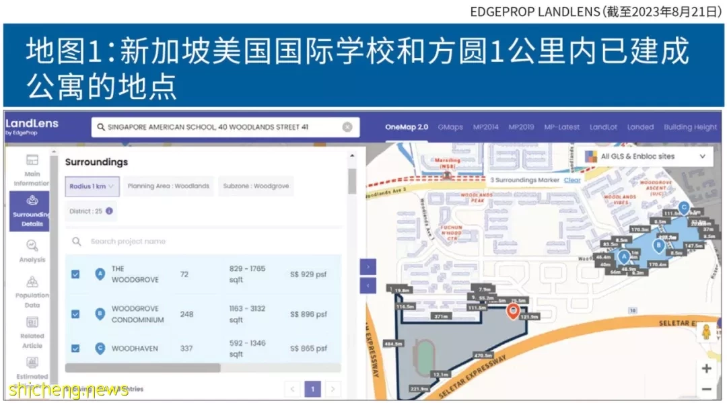
Task: Click marker C icon beside Woodhaven
Action: click(x=100, y=349)
